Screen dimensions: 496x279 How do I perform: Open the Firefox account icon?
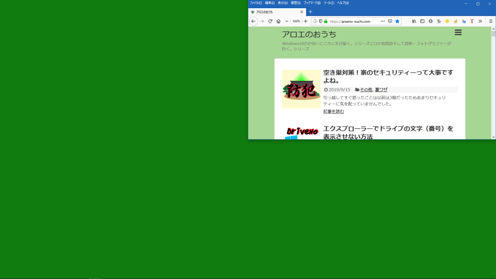pos(431,21)
